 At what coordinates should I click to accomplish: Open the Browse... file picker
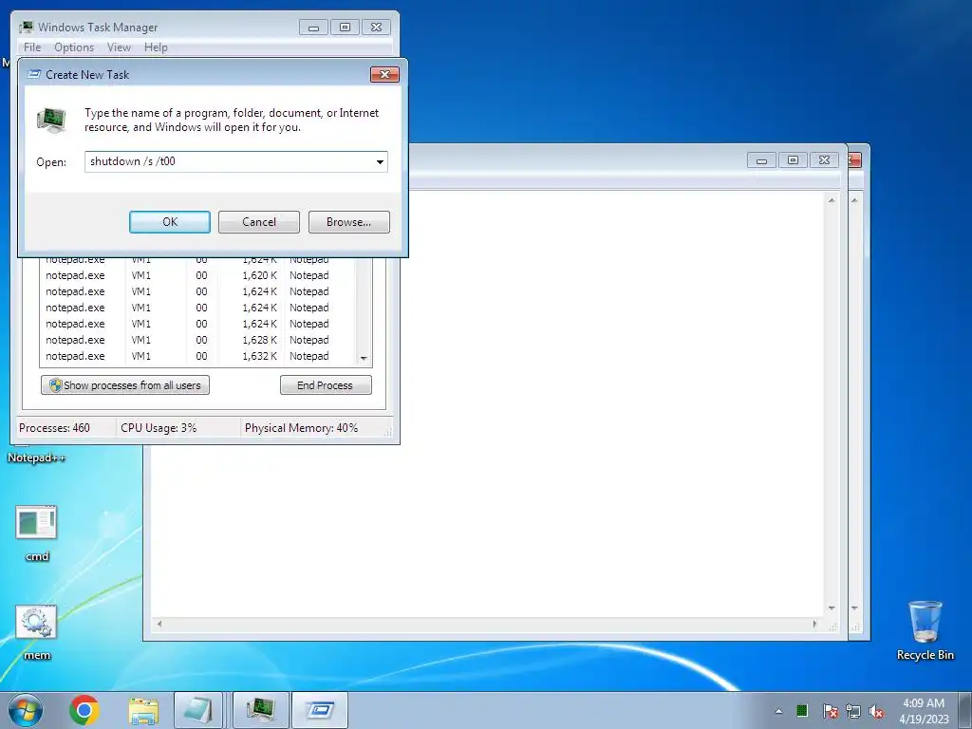click(349, 222)
